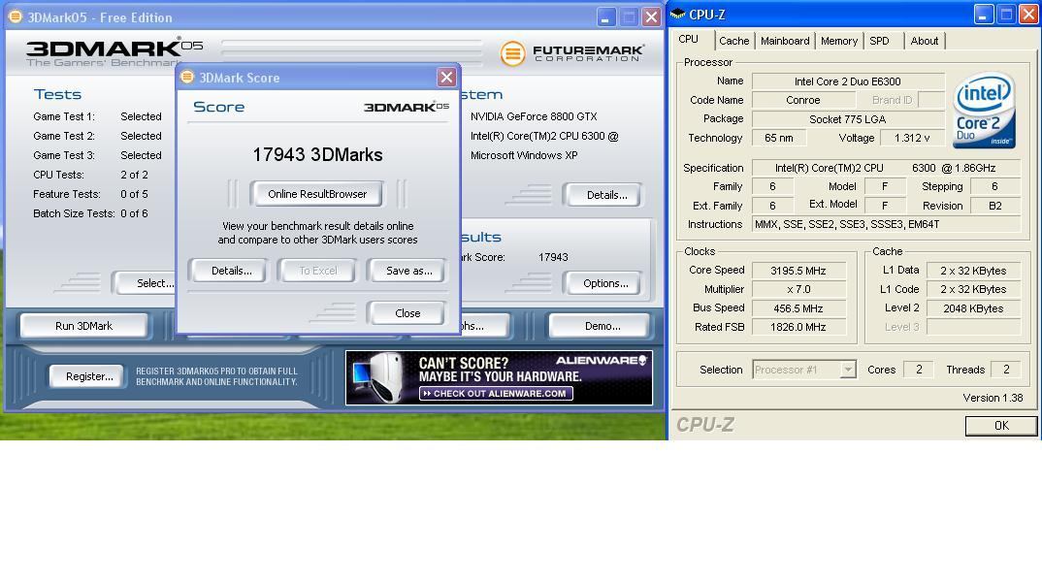The height and width of the screenshot is (582, 1042).
Task: Click the Voltage value 1.312 v
Action: 912,138
